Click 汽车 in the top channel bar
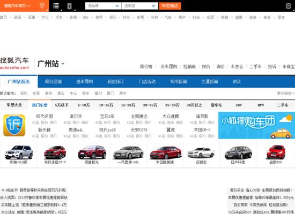 click(168, 17)
